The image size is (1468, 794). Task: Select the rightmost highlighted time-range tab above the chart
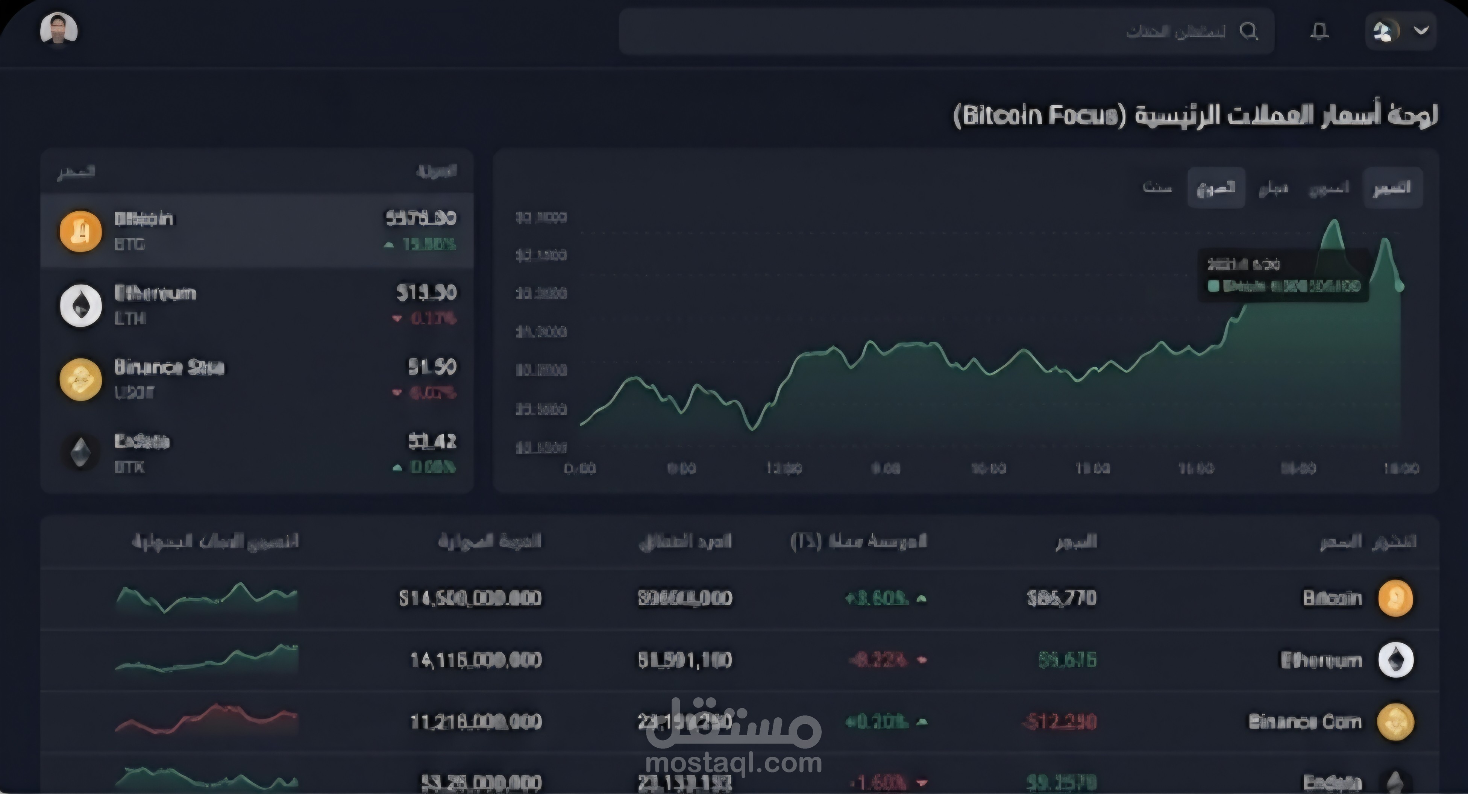pyautogui.click(x=1392, y=187)
